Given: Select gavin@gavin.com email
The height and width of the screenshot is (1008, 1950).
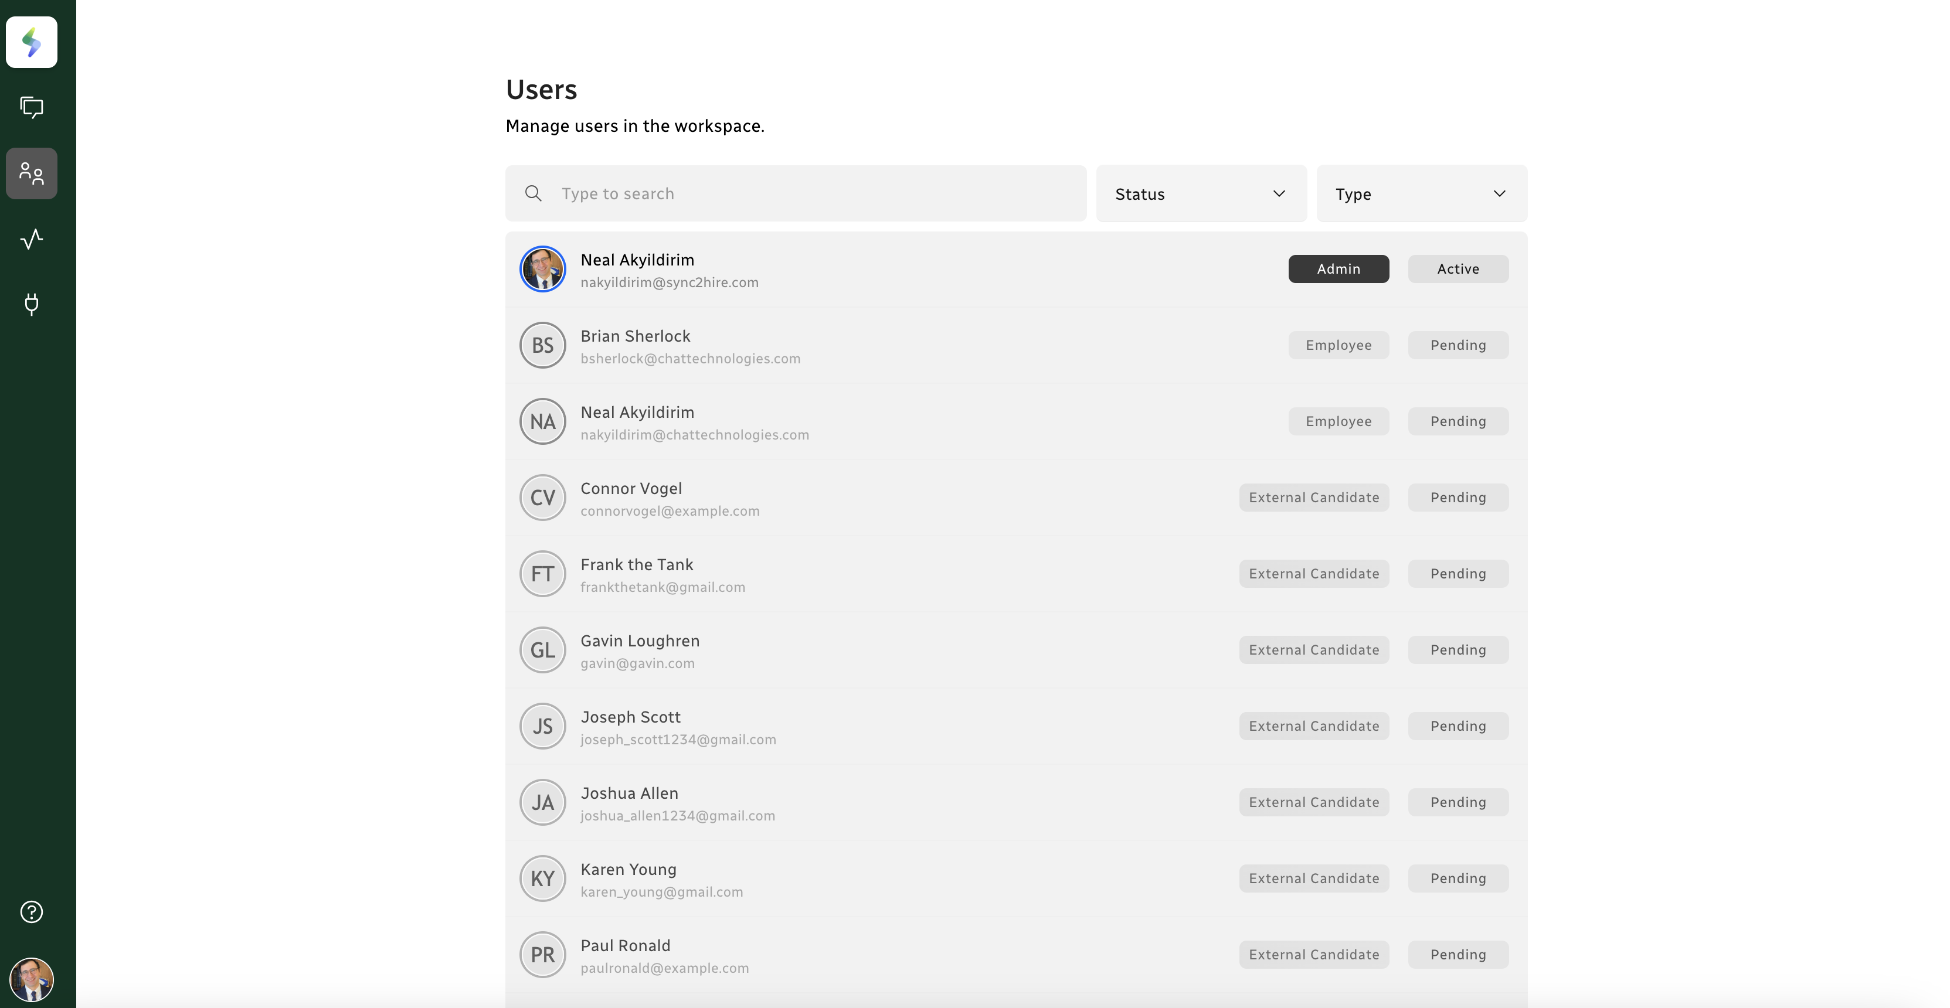Looking at the screenshot, I should tap(637, 663).
